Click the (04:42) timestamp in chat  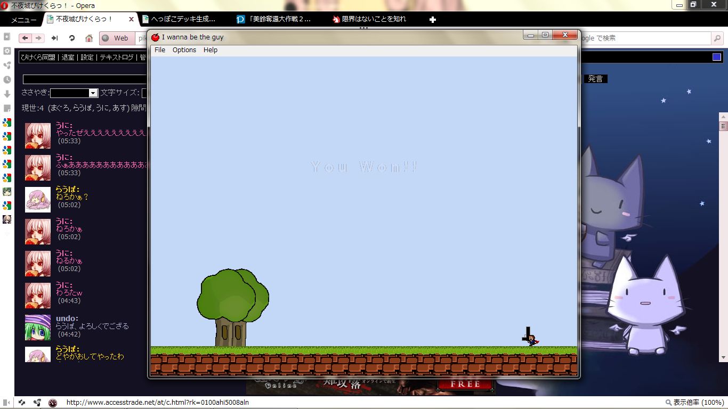69,334
